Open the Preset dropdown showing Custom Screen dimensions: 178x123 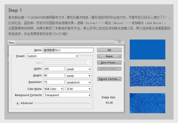point(52,56)
